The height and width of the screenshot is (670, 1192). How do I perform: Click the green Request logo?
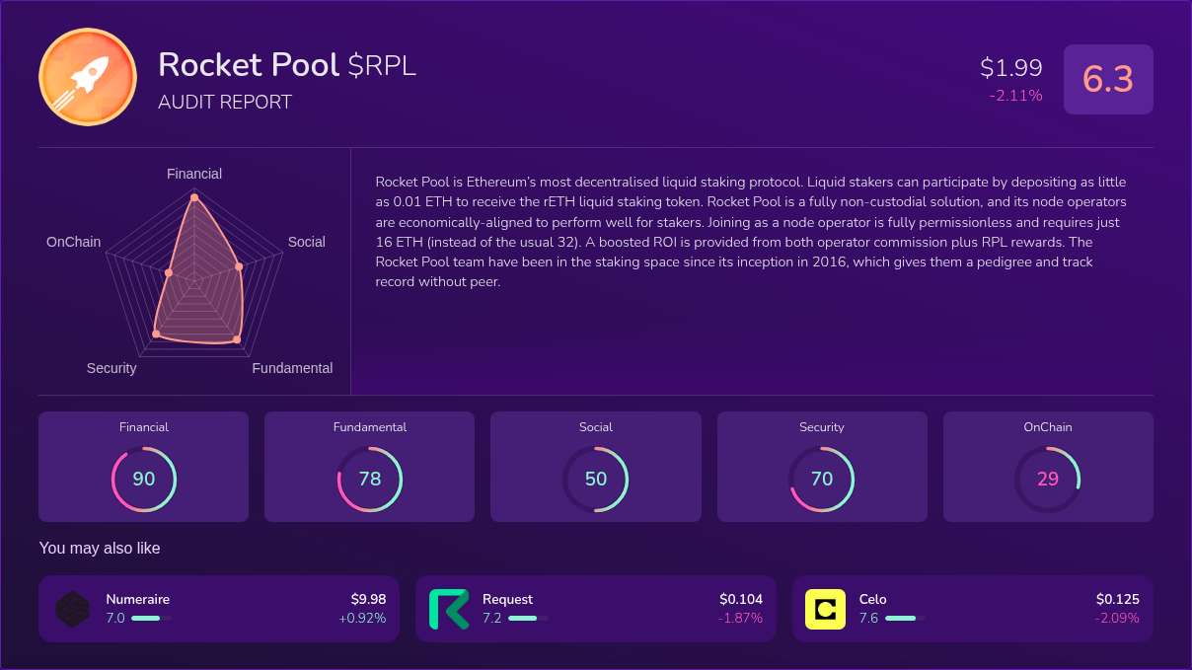pos(450,609)
